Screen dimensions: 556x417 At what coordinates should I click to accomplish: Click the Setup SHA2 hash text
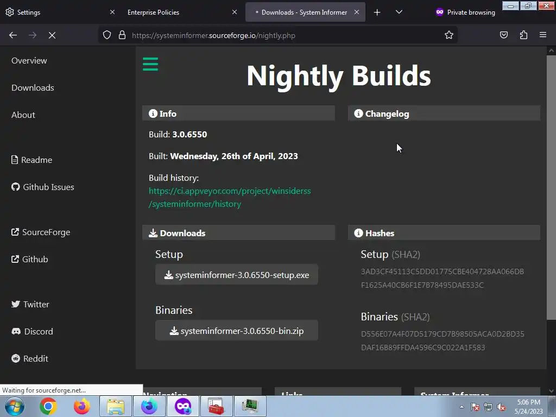click(x=442, y=279)
